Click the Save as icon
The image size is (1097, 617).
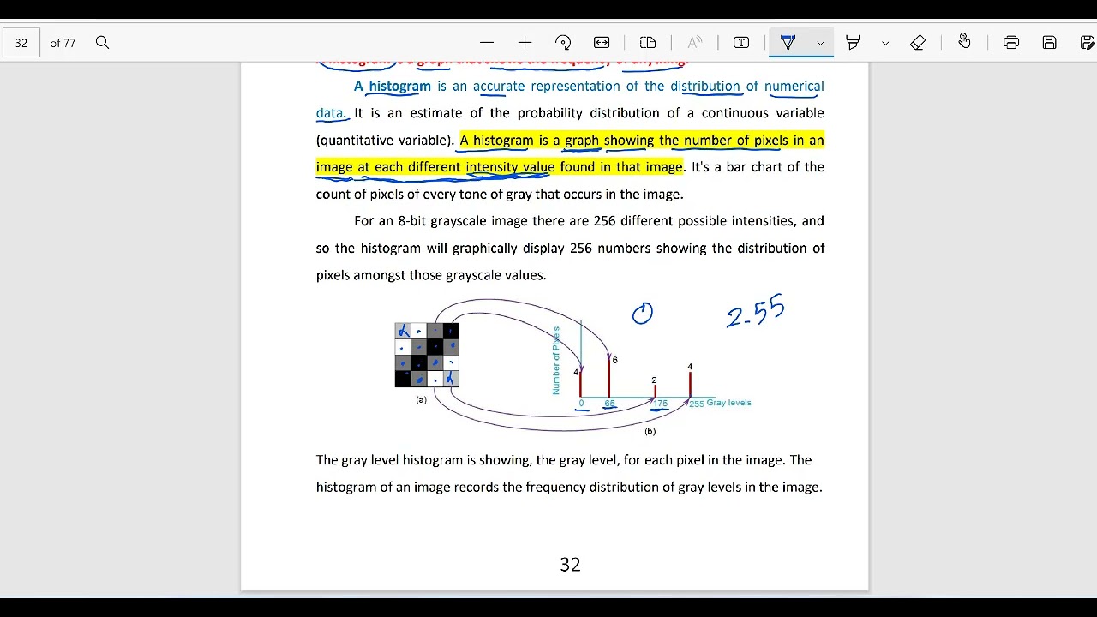pyautogui.click(x=1087, y=43)
